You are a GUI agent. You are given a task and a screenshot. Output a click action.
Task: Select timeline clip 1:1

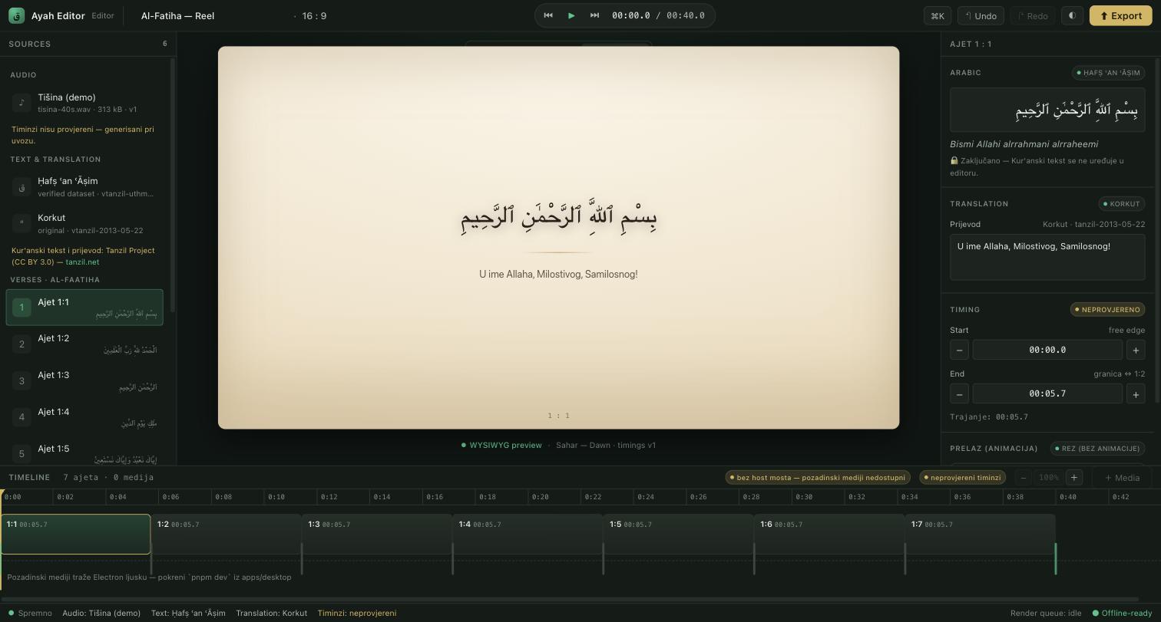click(75, 534)
